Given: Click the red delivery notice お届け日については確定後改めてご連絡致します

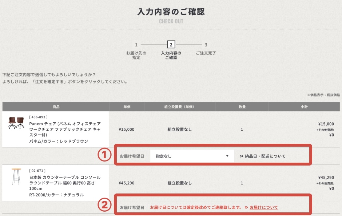Looking at the screenshot, I should pos(196,207).
